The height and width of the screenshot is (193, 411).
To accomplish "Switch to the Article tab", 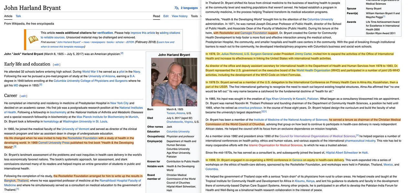I will pyautogui.click(x=8, y=16).
